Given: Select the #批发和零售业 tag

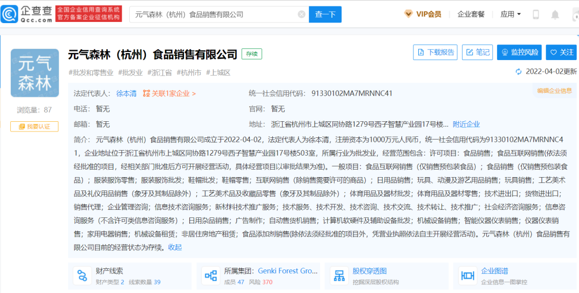Looking at the screenshot, I should tap(91, 73).
